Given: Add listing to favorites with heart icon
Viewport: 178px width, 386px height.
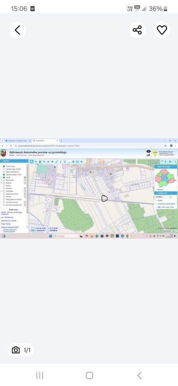Looking at the screenshot, I should pos(162,30).
